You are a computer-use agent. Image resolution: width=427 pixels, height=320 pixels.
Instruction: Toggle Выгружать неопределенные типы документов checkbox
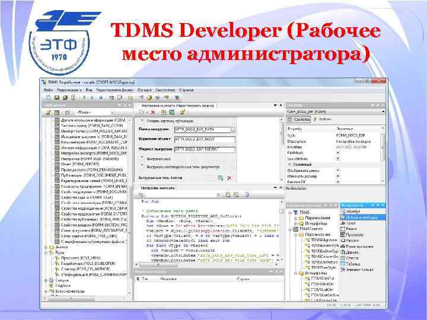(142, 165)
